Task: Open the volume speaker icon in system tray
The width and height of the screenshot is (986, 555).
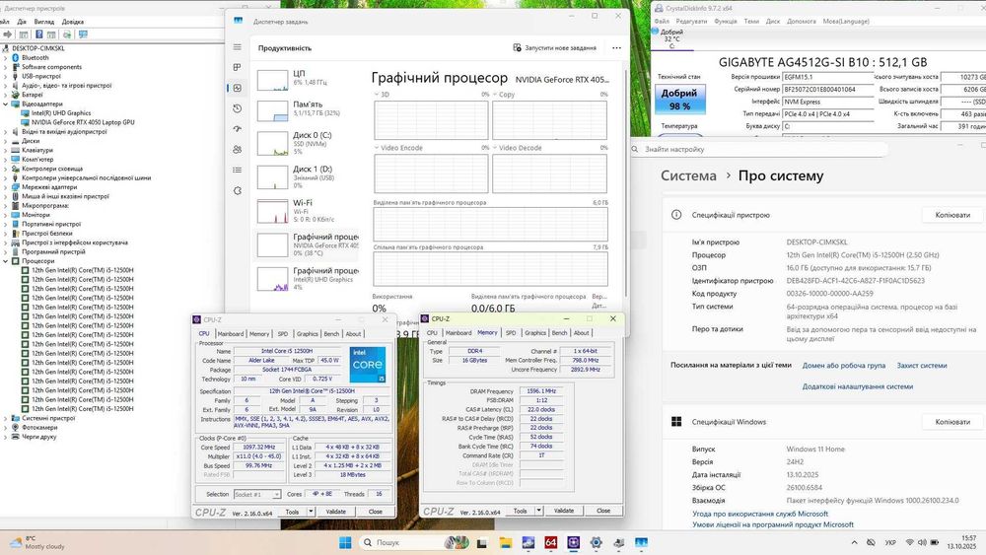Action: pos(921,542)
